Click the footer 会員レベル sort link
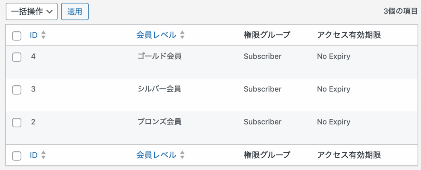This screenshot has width=421, height=170. point(156,155)
